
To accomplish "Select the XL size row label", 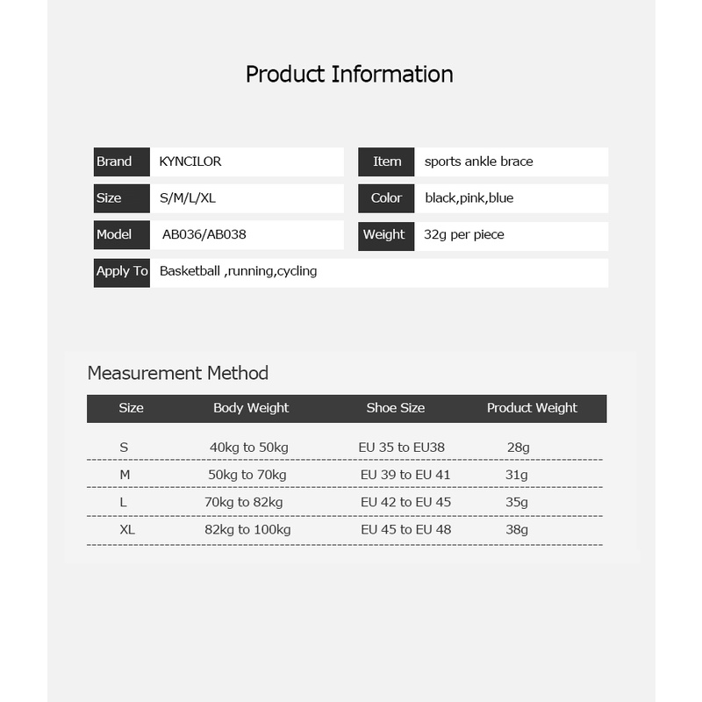I will (127, 530).
